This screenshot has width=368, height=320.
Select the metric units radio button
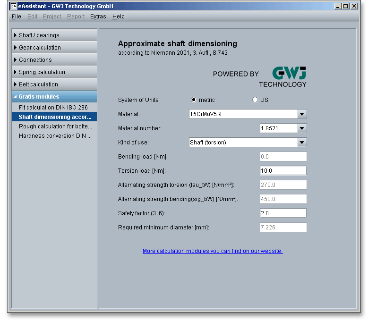pos(194,100)
